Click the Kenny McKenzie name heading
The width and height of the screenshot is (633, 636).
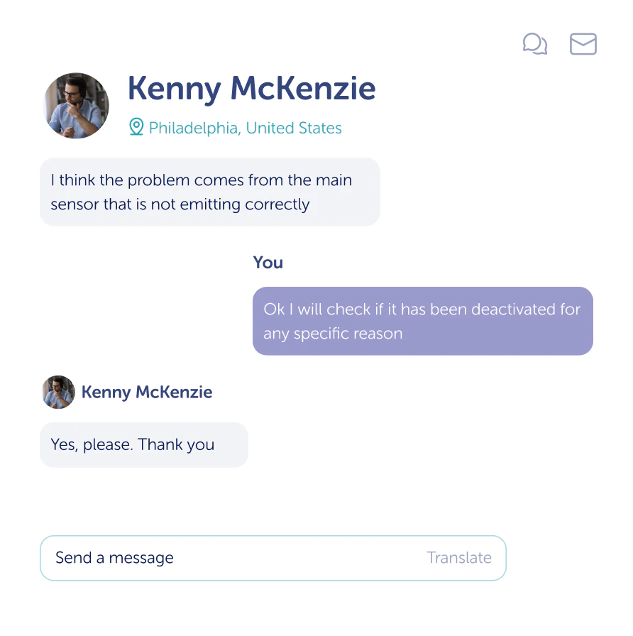251,89
